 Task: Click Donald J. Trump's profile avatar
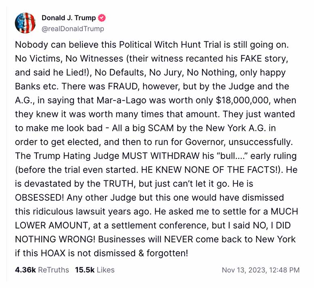[25, 23]
